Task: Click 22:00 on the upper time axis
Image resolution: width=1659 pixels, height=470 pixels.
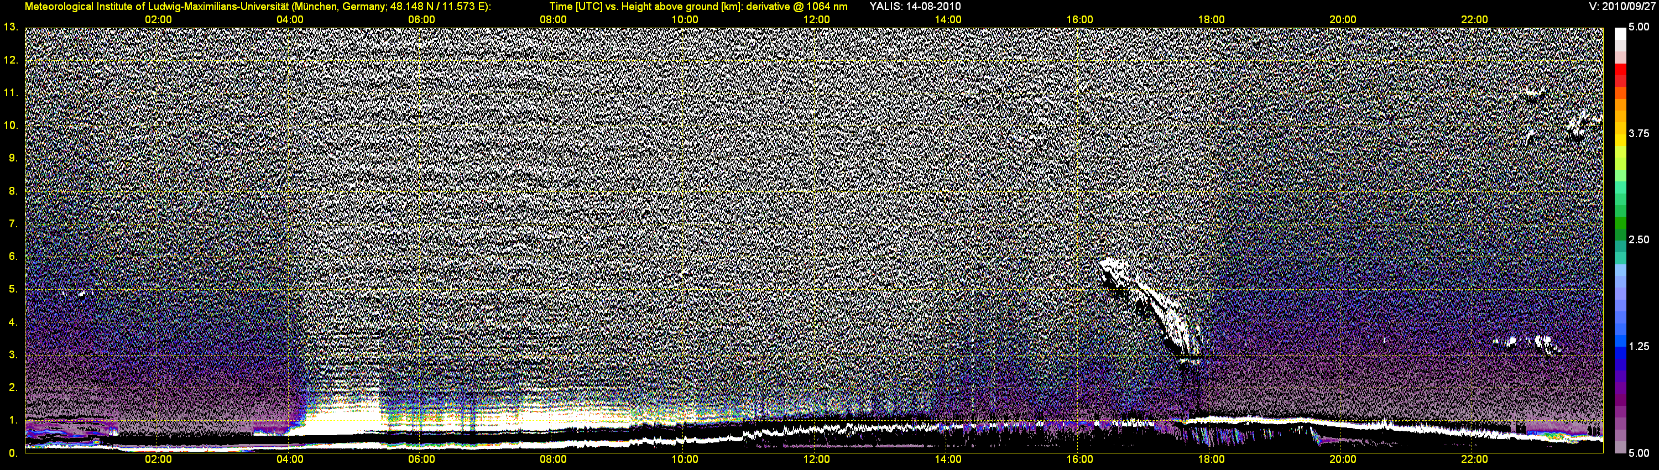Action: click(x=1474, y=20)
